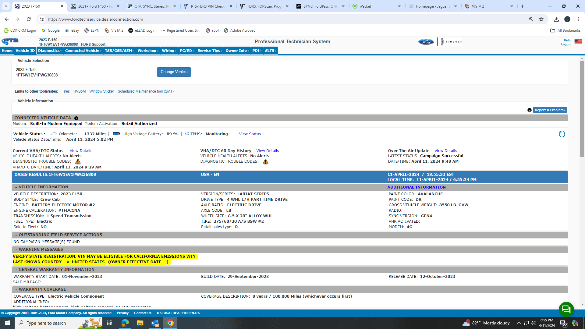
Task: Collapse Outstanding Field Service Actions section
Action: coord(16,235)
